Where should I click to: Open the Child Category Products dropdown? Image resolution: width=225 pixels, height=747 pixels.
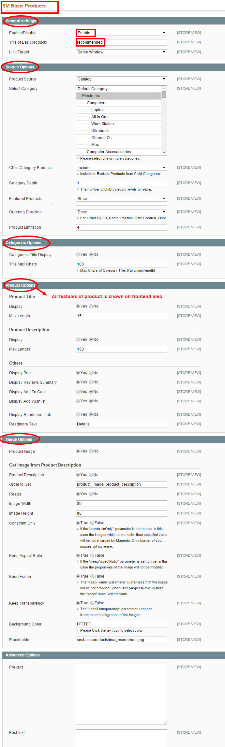pos(121,168)
